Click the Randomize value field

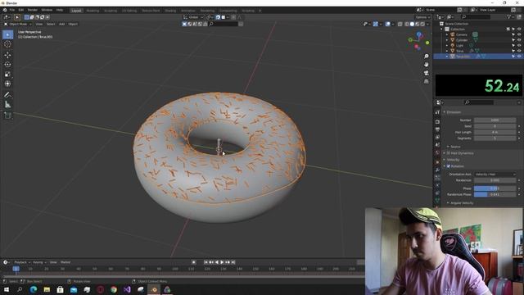[x=495, y=180]
